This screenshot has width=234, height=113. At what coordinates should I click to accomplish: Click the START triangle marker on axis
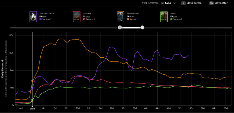(32, 107)
